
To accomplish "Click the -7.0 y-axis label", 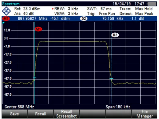I will coord(7,46).
